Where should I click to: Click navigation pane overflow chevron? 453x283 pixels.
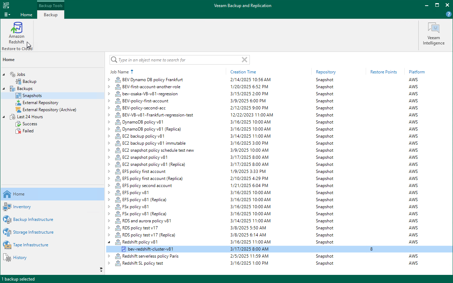(101, 269)
